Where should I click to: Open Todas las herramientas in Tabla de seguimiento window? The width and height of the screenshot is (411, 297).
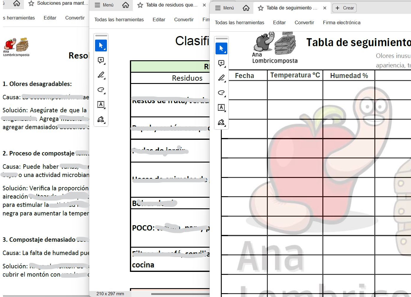pyautogui.click(x=239, y=22)
